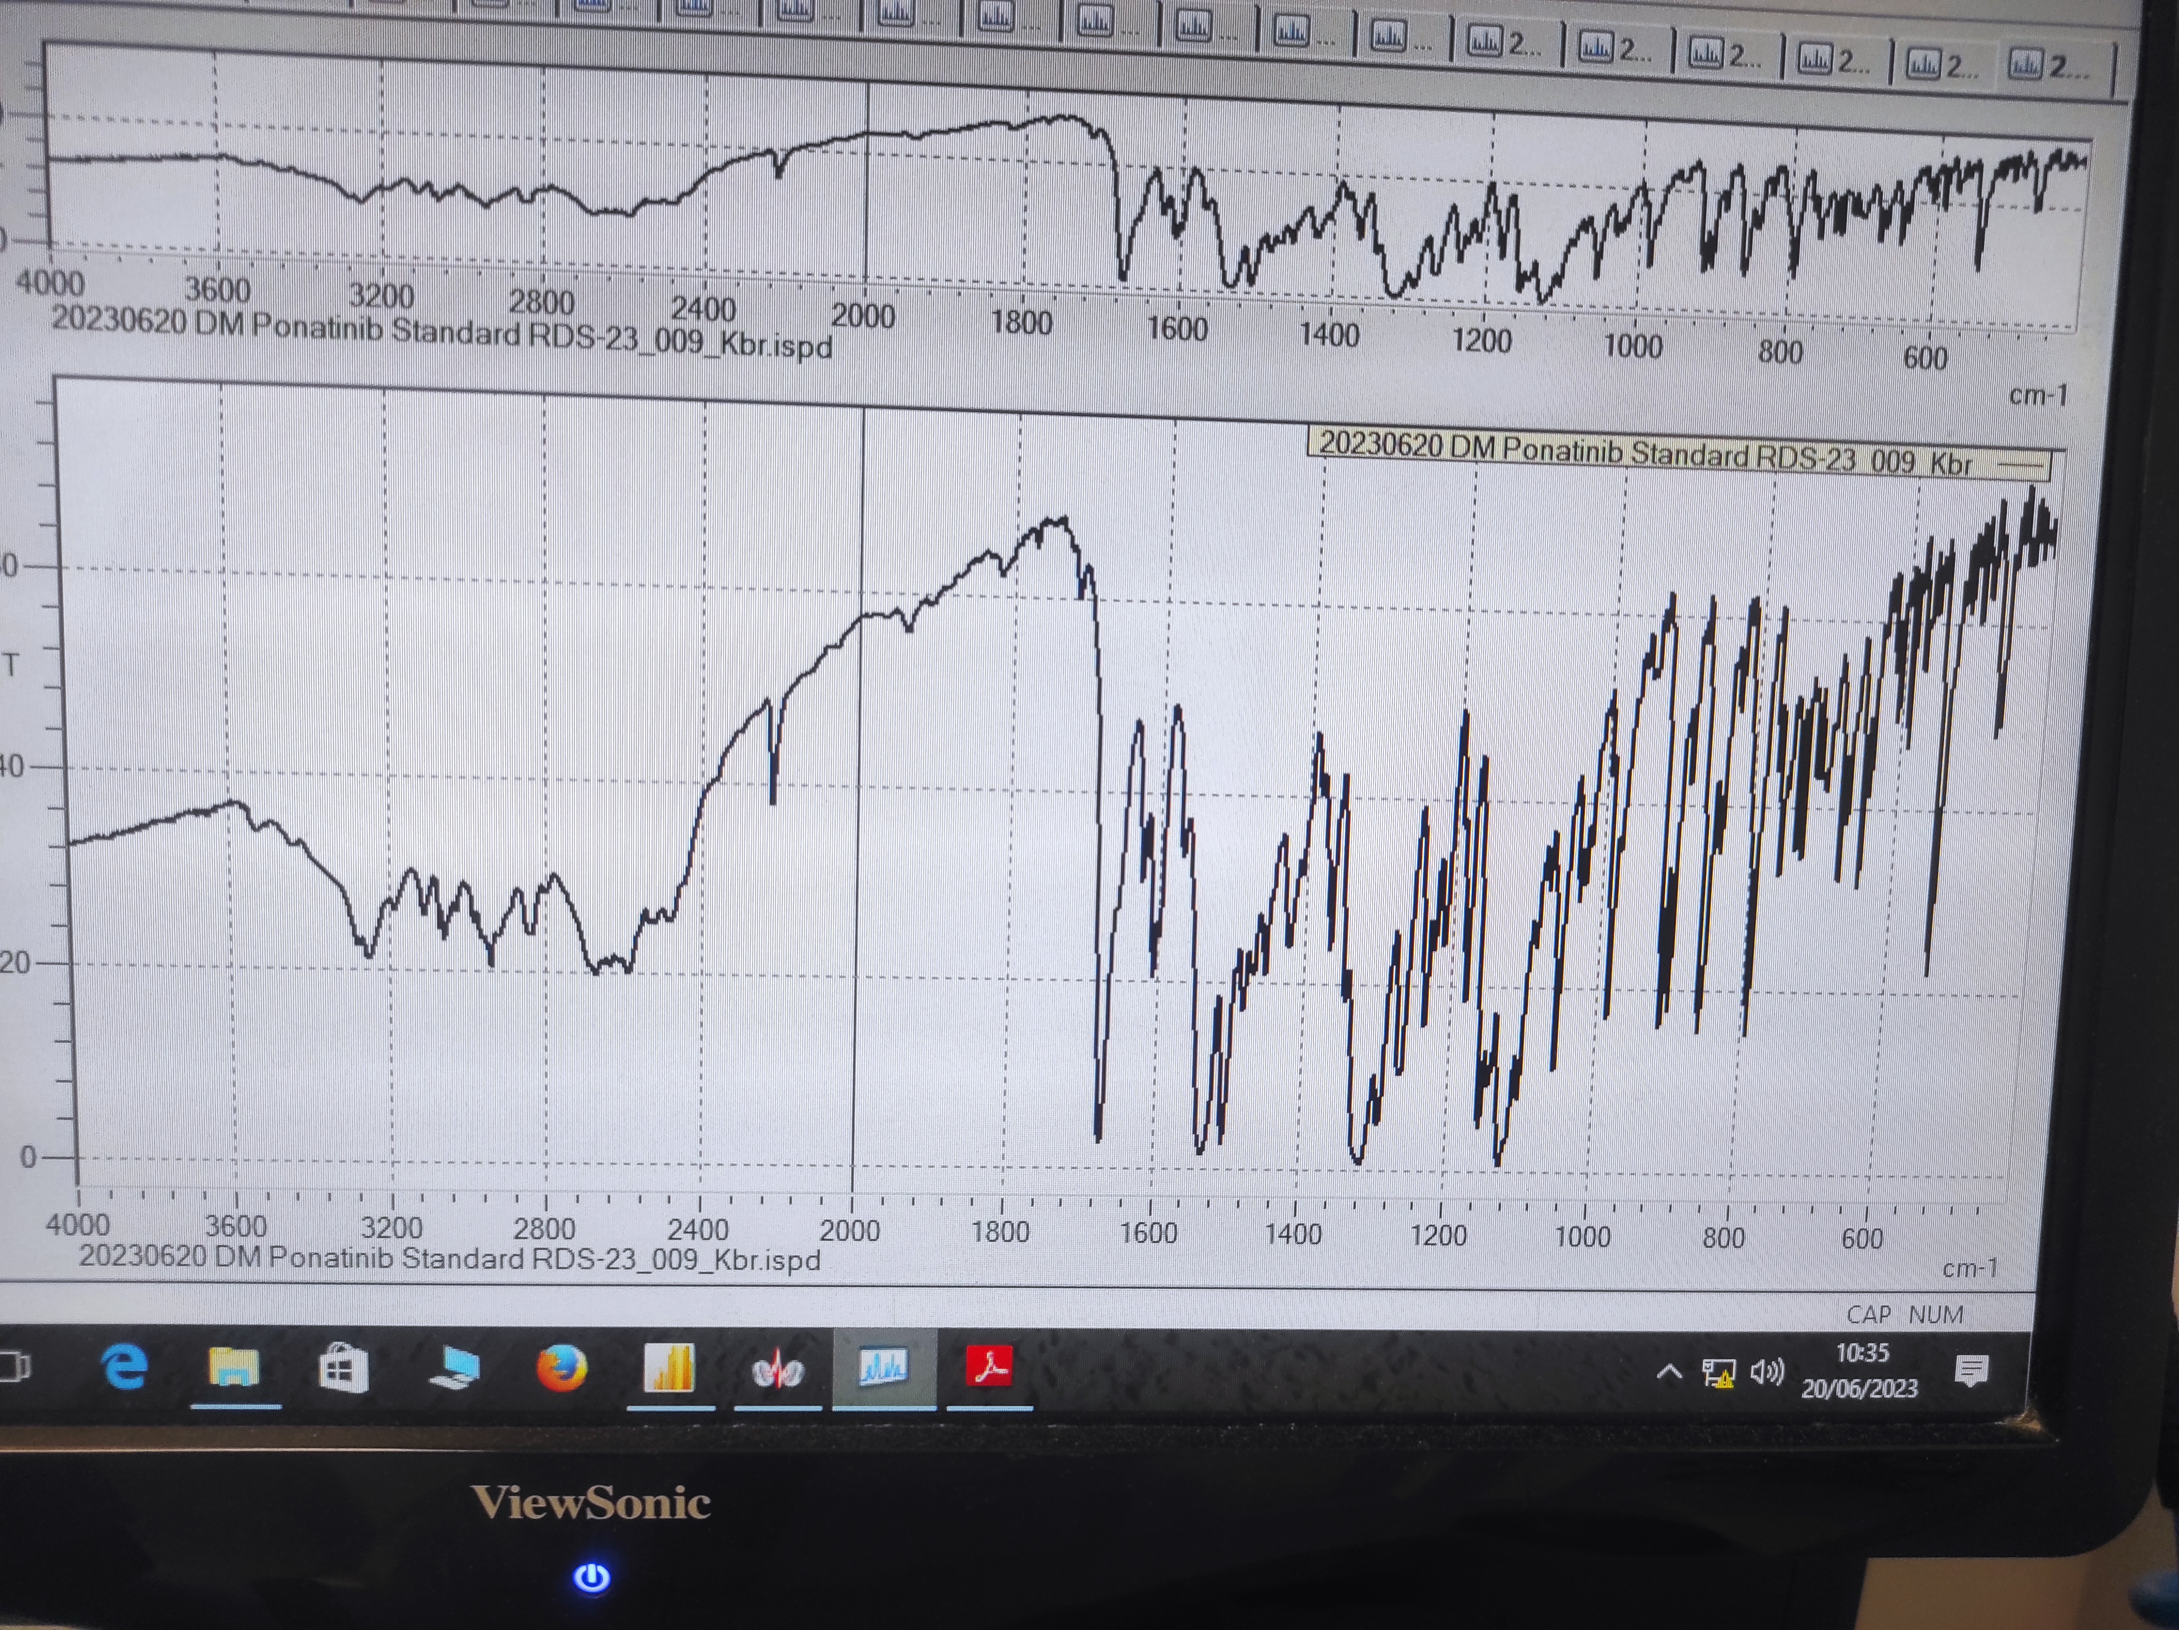This screenshot has height=1630, width=2179.
Task: Open the volume control tray icon
Action: tap(1767, 1372)
